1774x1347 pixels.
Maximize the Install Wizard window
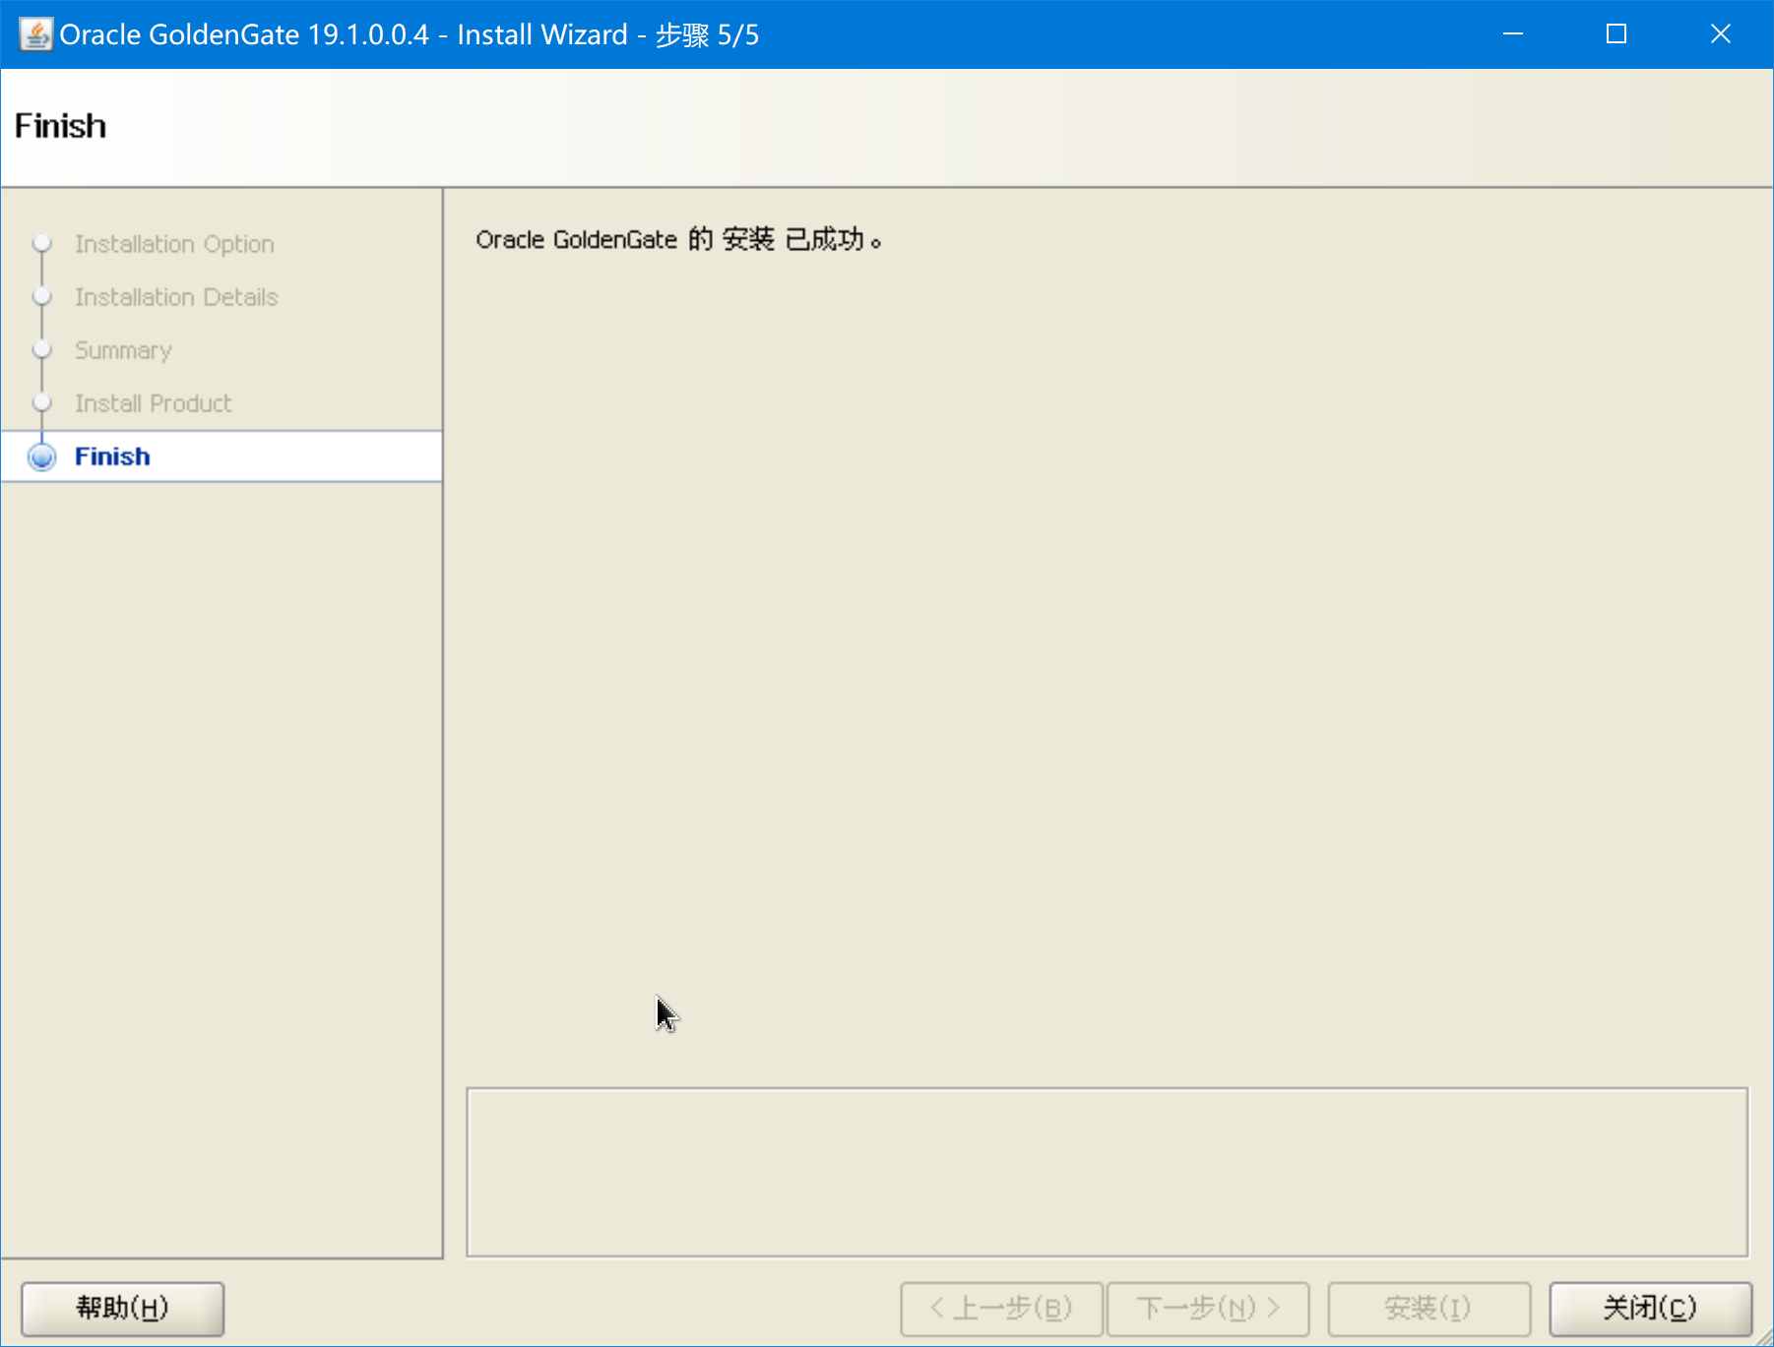(x=1616, y=34)
